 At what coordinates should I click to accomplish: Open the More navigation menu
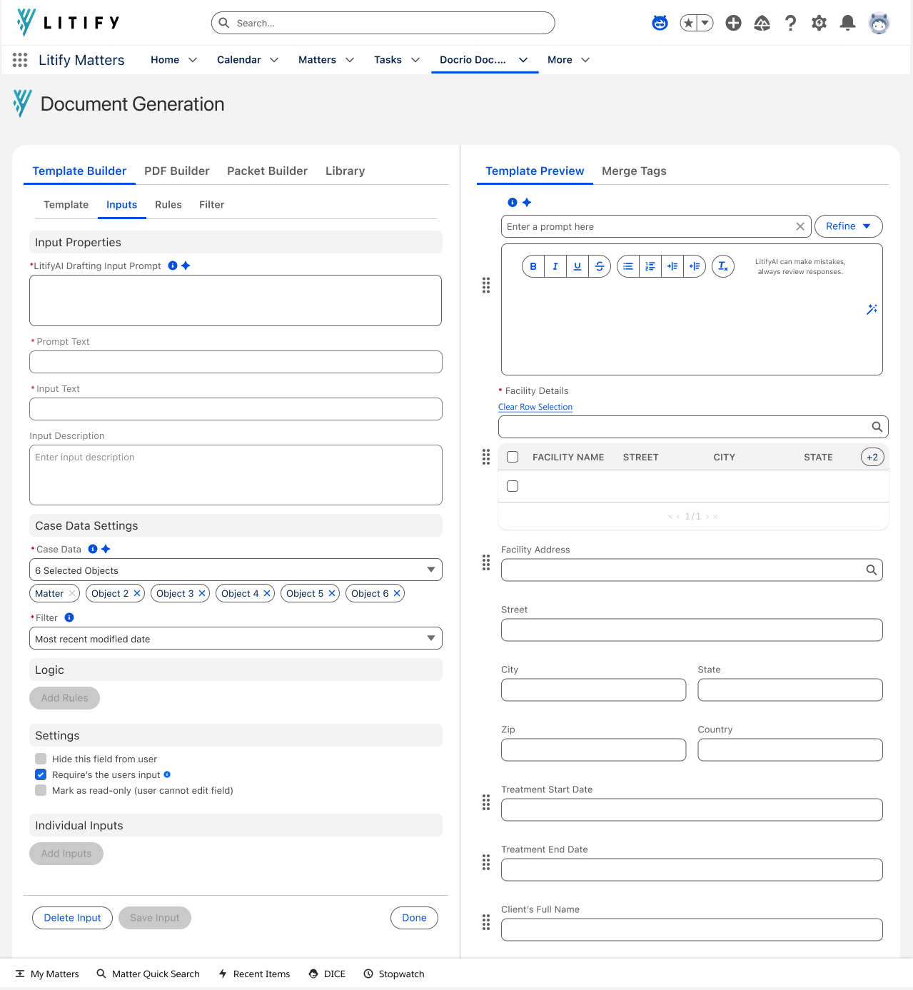pyautogui.click(x=568, y=60)
